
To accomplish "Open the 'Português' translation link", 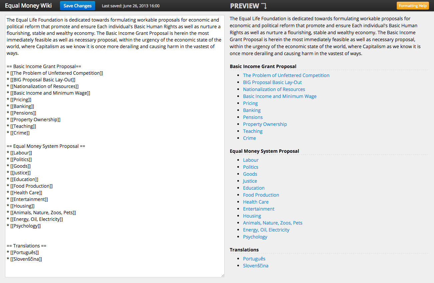I will tap(254, 258).
